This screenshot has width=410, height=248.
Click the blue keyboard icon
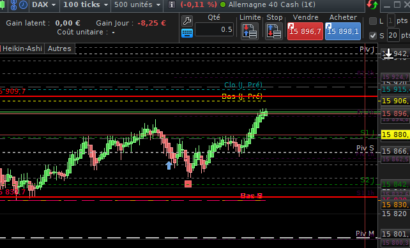tap(187, 33)
